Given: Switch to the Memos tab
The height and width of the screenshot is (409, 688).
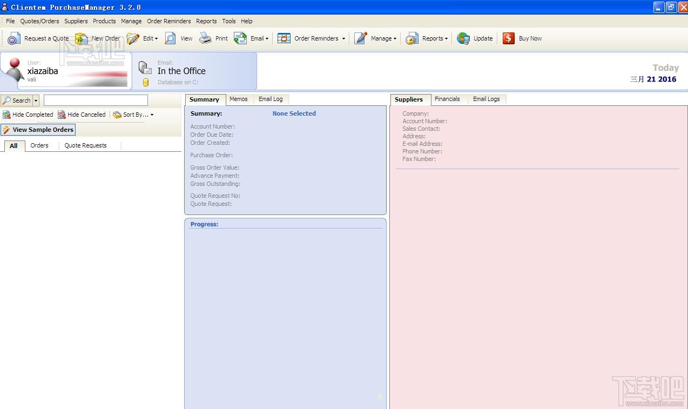Looking at the screenshot, I should [x=239, y=99].
